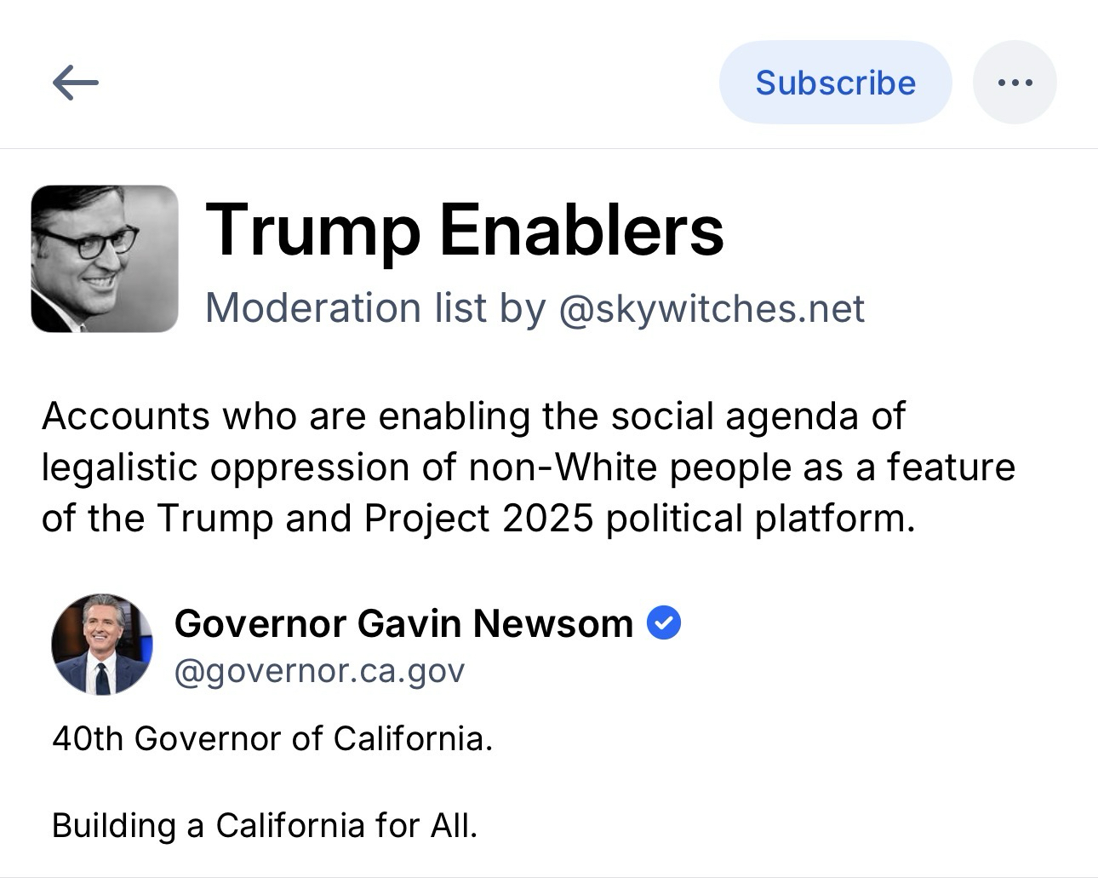Go back using the left arrow

[x=76, y=83]
